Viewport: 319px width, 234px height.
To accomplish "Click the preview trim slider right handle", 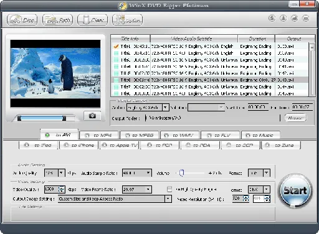I will [x=64, y=118].
